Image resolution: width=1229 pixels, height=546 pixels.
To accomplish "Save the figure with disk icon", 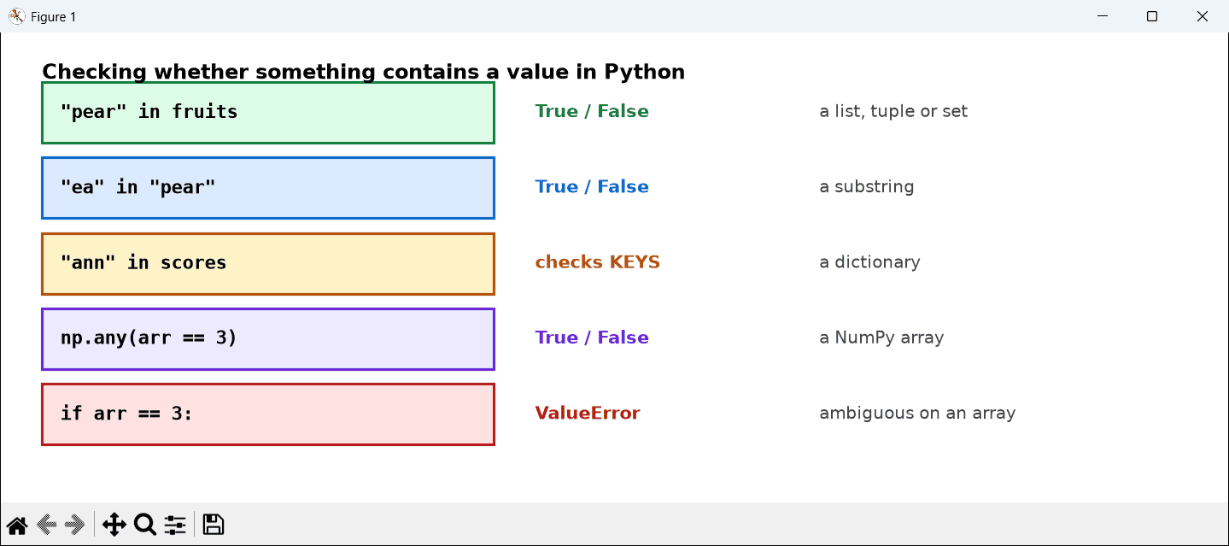I will [x=214, y=525].
